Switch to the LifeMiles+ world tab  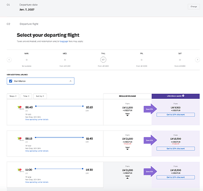(x=175, y=96)
